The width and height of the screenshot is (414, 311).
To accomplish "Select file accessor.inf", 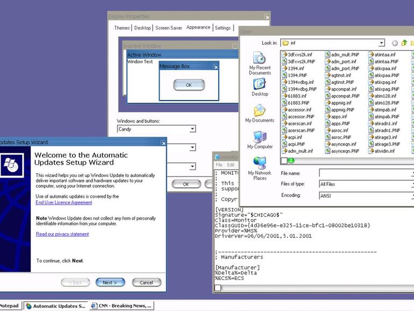I will point(296,110).
